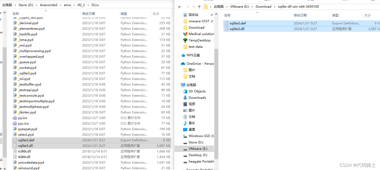Screen dimensions: 380x170
Task: Go to Store (D:) using the breadcrumb
Action: 26,5
